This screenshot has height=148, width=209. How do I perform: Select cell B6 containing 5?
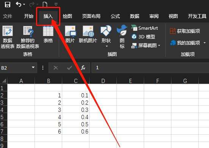(x=49, y=124)
